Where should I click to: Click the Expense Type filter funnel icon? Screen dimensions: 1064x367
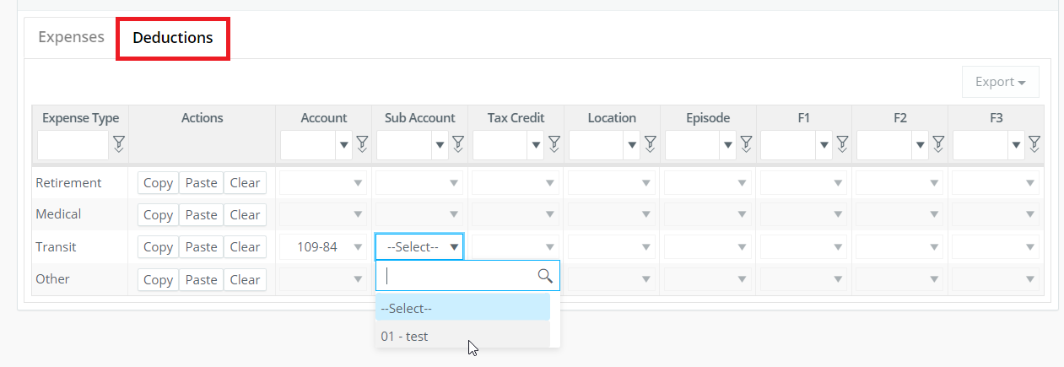pyautogui.click(x=118, y=144)
